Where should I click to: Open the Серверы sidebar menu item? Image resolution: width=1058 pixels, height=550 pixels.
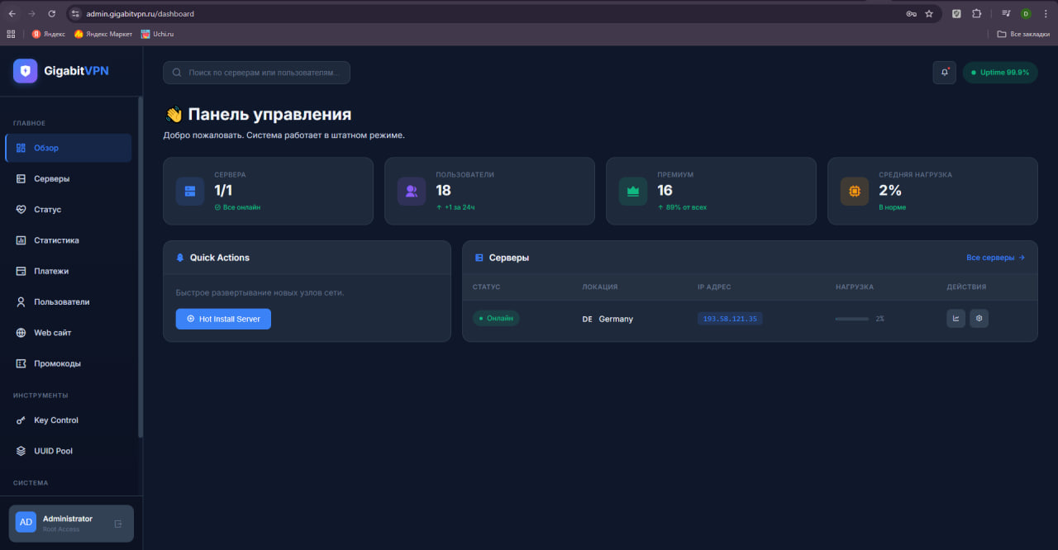[51, 179]
